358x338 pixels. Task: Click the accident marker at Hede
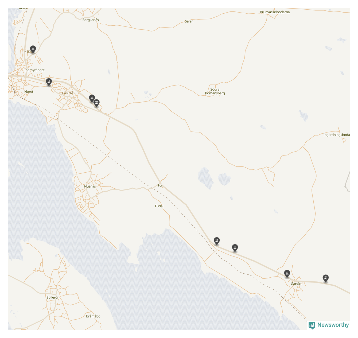33,49
